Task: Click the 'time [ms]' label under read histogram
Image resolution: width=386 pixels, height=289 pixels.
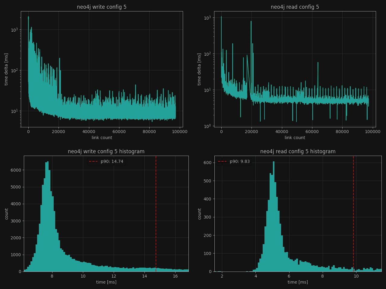Action: [298, 282]
